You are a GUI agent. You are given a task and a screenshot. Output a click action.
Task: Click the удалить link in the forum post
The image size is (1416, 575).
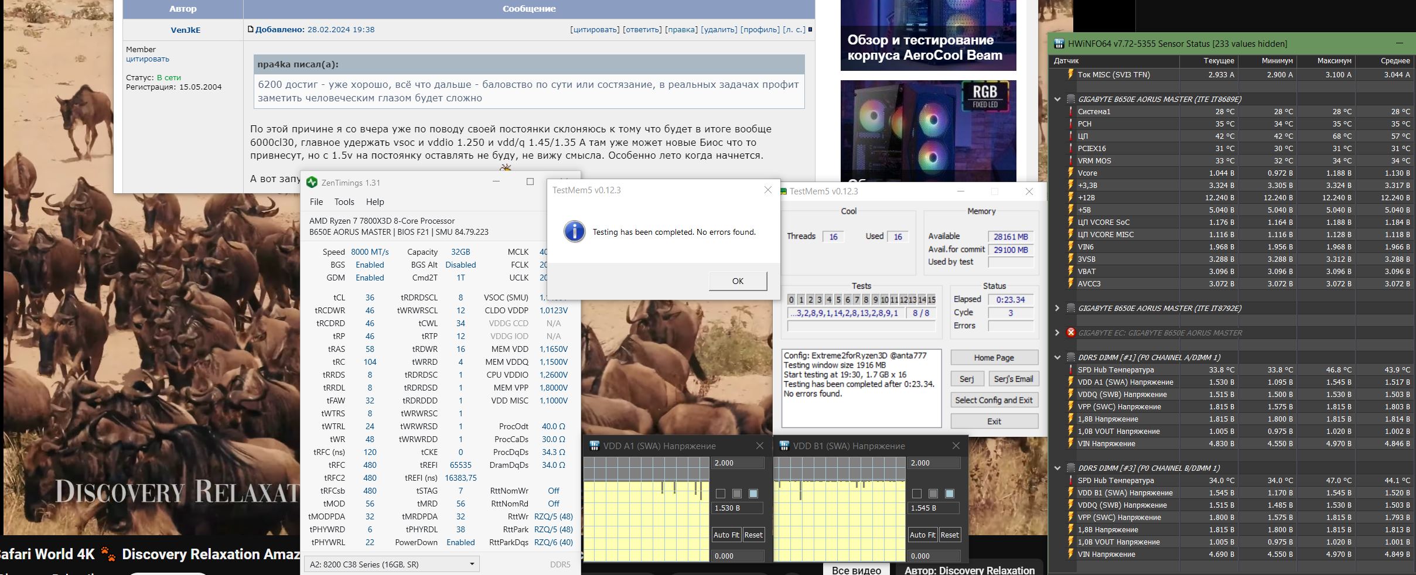coord(719,29)
